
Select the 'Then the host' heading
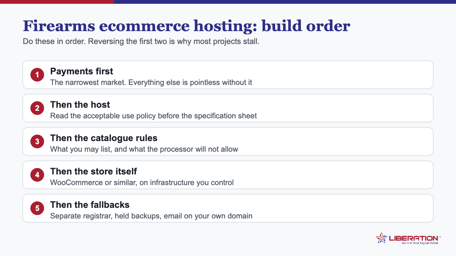(80, 105)
